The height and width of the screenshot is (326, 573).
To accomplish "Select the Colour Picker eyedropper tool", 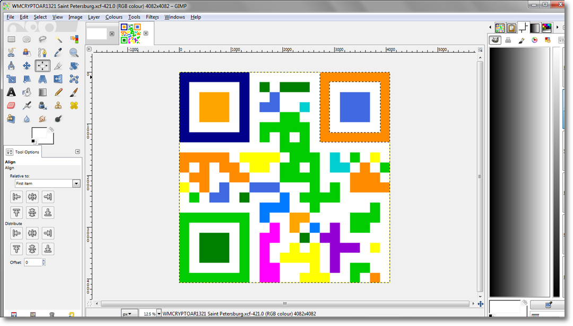I will pos(58,52).
